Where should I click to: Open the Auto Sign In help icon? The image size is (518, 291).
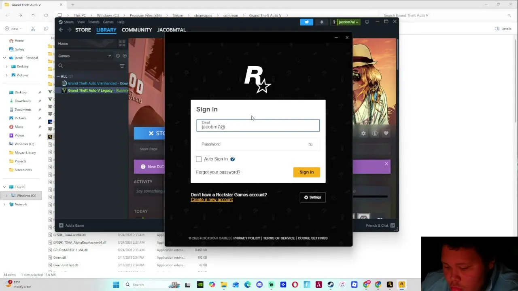232,159
